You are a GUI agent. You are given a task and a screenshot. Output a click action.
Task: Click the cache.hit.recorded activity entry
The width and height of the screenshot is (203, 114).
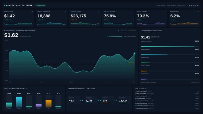tap(167, 93)
